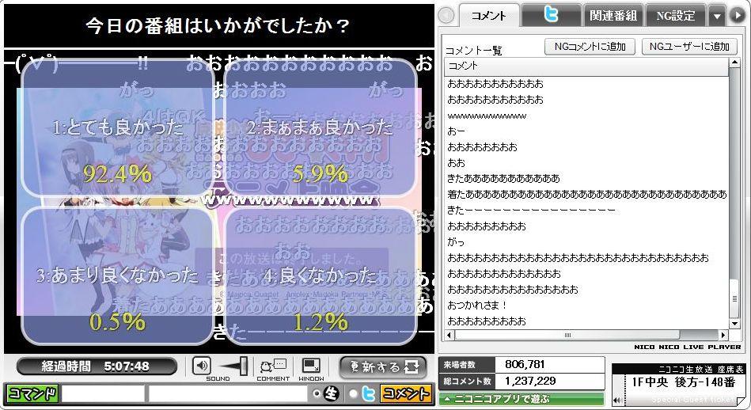
Task: Click comment list scrollbar down arrow
Action: [734, 325]
